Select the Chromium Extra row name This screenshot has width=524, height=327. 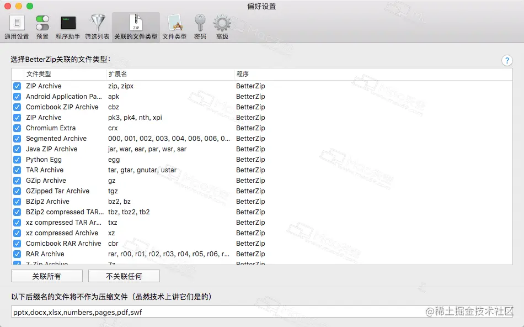(x=51, y=128)
